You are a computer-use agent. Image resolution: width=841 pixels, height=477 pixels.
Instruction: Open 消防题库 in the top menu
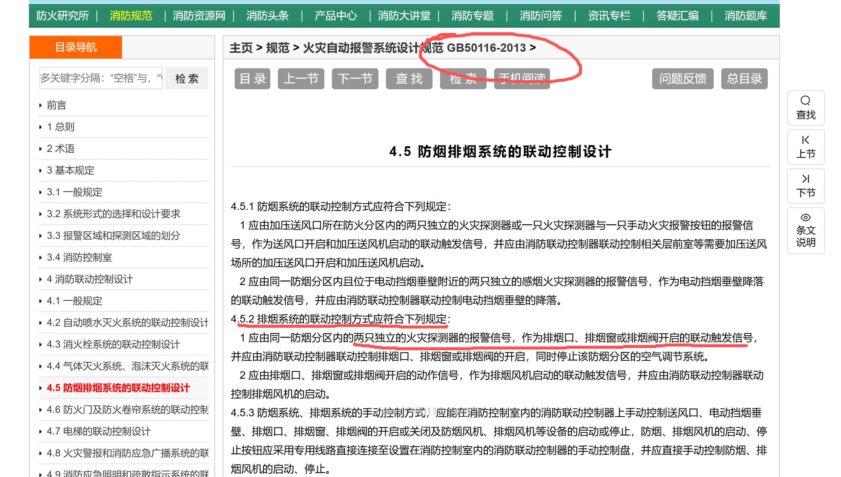pyautogui.click(x=746, y=16)
